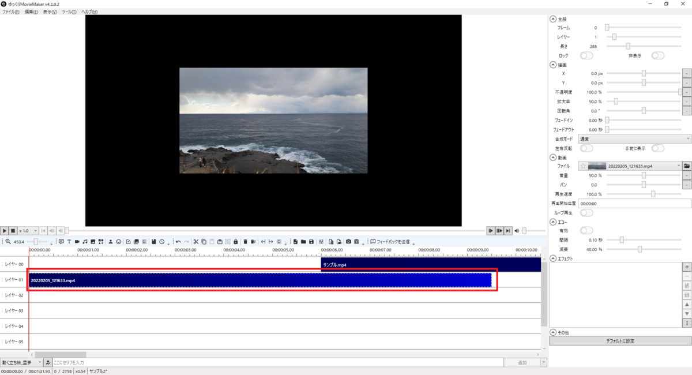Click the 追加 button beside the serif input
Viewport: 692px width, 375px height.
point(522,362)
